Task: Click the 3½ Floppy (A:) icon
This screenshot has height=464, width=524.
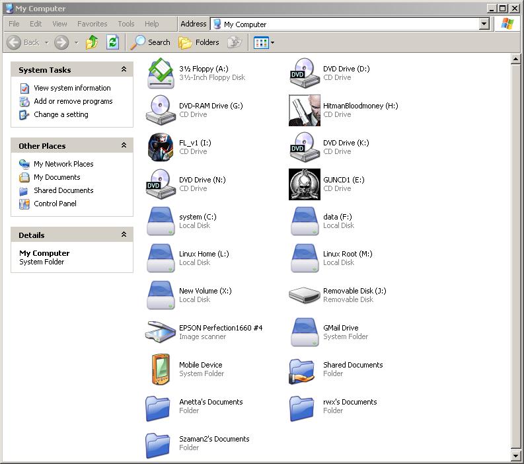Action: pyautogui.click(x=161, y=73)
